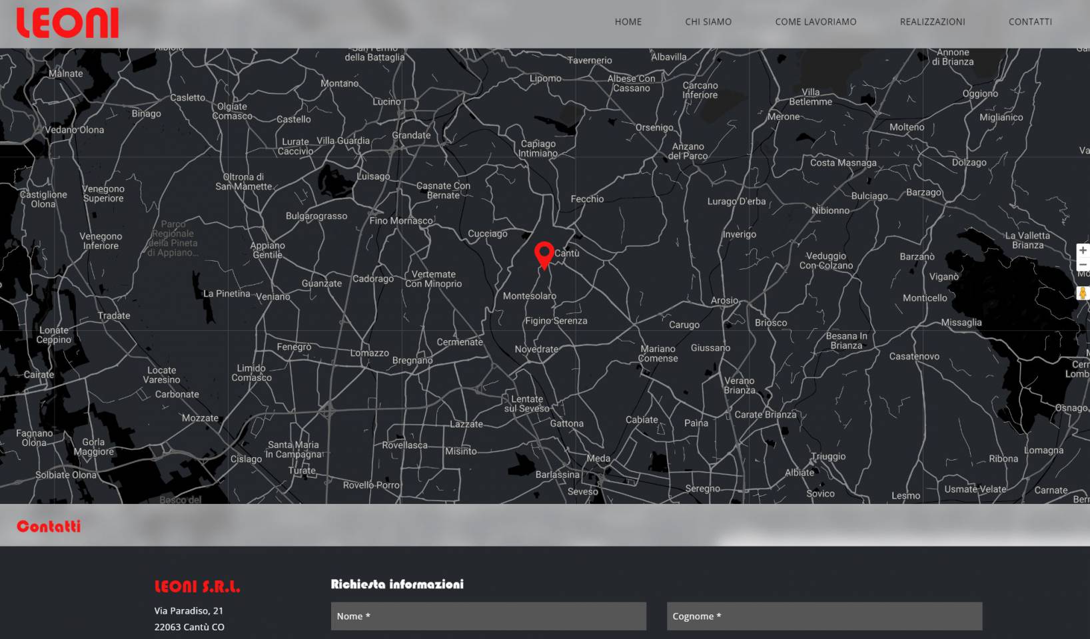Click the Lomazzo label on the map
1090x639 pixels.
pyautogui.click(x=370, y=353)
